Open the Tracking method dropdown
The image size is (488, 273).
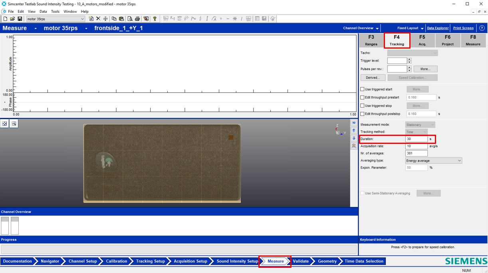point(417,132)
